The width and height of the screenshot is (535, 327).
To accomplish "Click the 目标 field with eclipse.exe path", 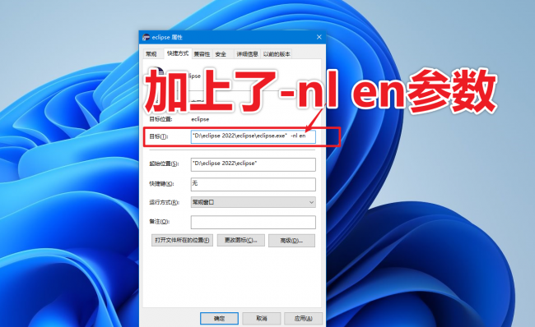I will (254, 136).
